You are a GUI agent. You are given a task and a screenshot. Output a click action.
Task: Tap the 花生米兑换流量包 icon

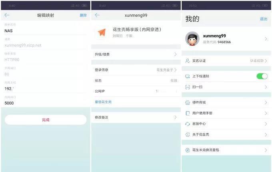(x=188, y=150)
